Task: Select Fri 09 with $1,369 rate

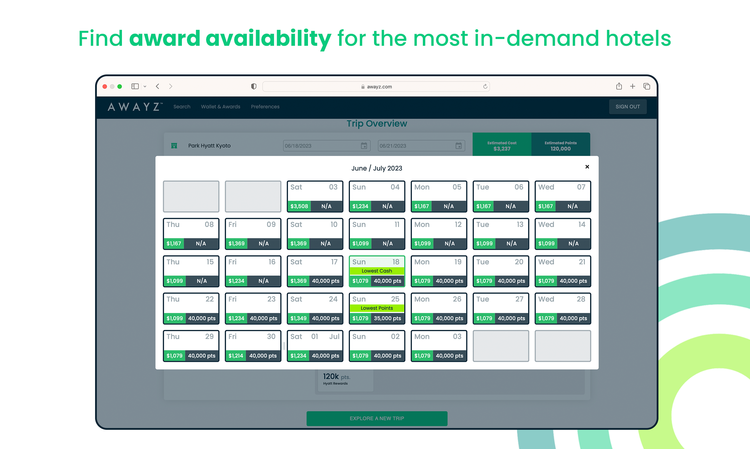Action: (253, 234)
